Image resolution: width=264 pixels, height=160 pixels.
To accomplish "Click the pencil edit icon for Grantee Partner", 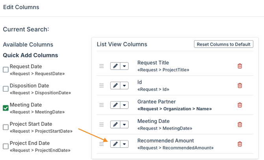I will 115,105.
